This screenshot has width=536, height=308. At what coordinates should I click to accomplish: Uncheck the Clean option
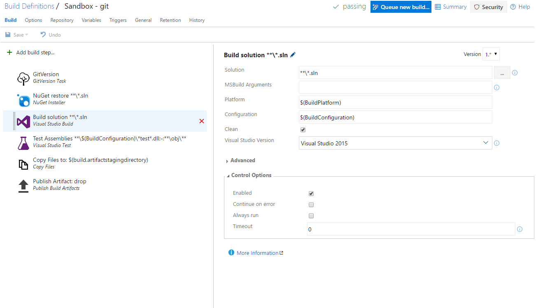tap(303, 129)
